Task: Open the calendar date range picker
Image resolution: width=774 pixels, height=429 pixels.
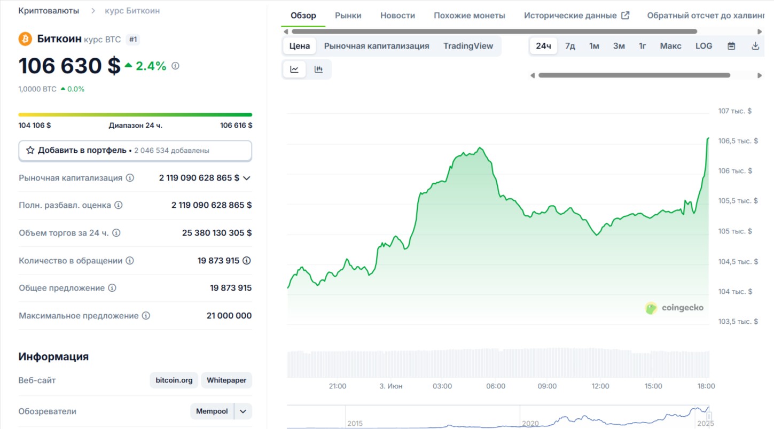Action: 731,46
